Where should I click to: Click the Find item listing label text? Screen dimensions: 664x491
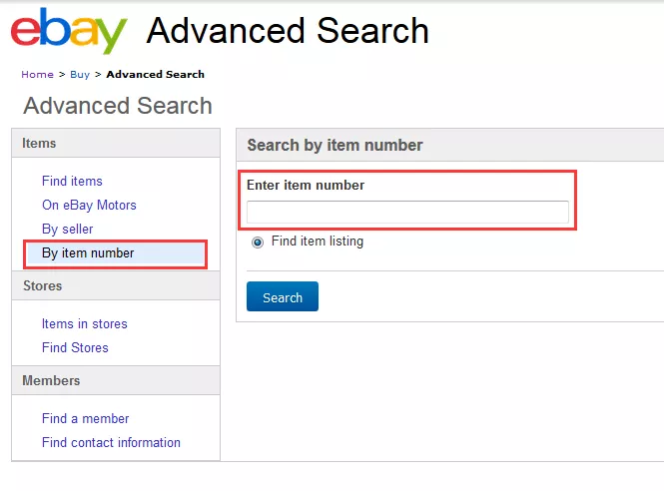tap(318, 242)
